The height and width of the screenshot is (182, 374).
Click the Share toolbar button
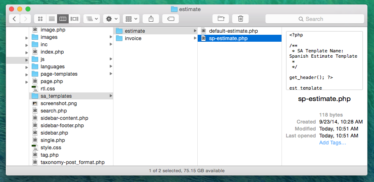pos(151,19)
